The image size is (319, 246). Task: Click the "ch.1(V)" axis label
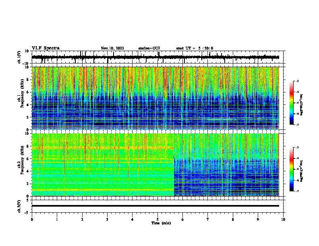pos(19,57)
